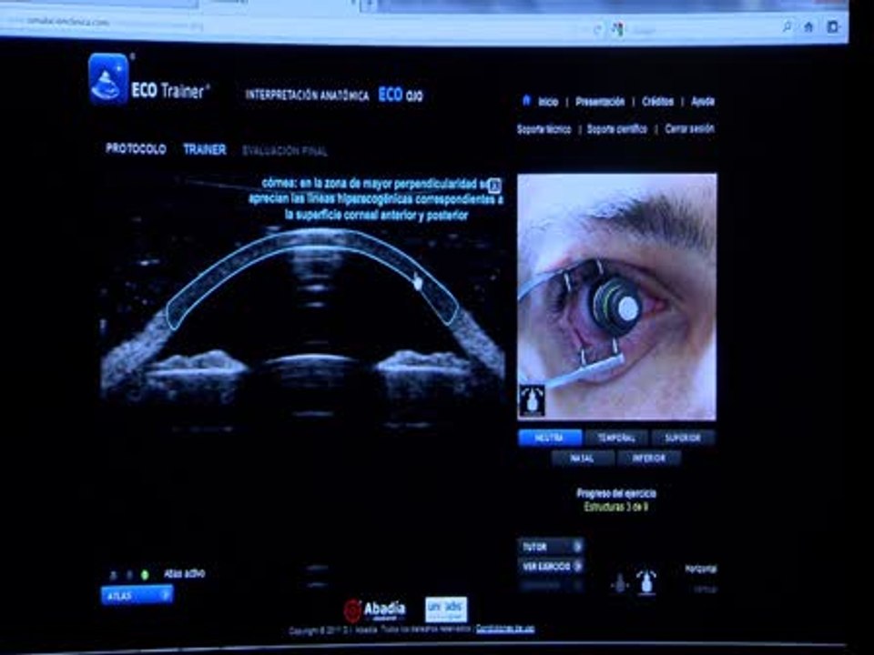Viewport: 874px width, 655px height.
Task: Click the Google search engine icon
Action: coord(617,29)
